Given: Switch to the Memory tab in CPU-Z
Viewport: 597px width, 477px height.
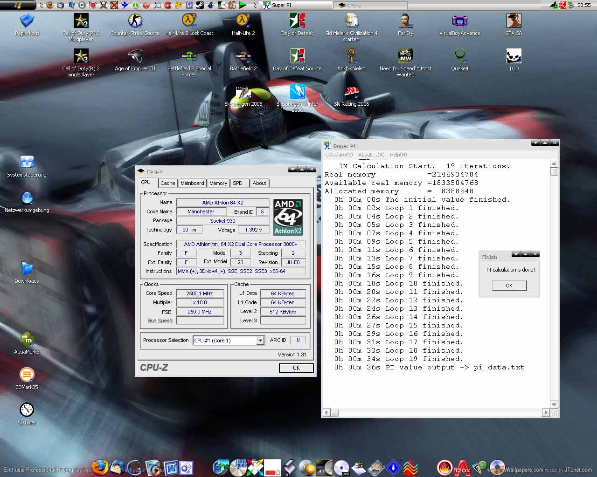Looking at the screenshot, I should [x=218, y=183].
